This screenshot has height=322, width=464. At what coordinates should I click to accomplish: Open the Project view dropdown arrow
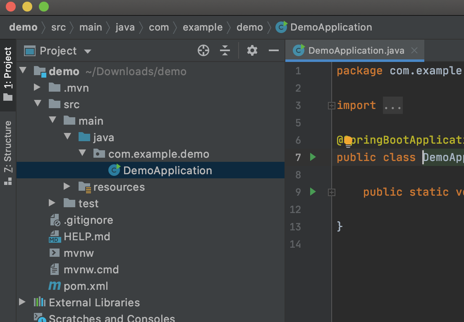[88, 52]
